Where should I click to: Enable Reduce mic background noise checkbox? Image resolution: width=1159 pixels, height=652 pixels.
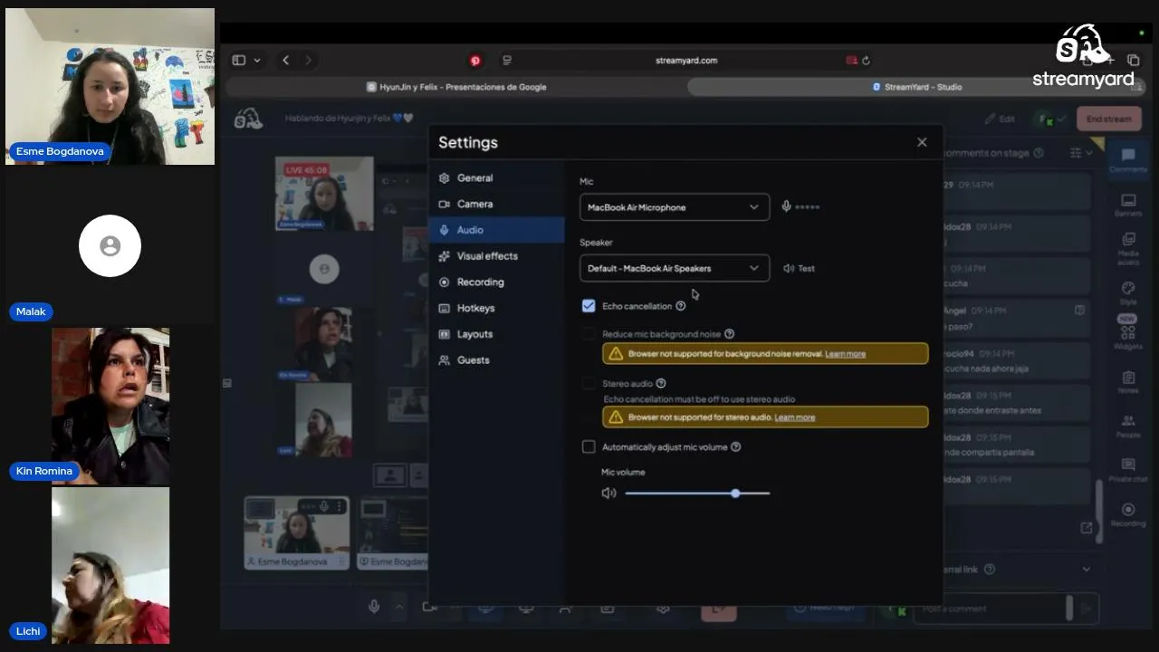[x=589, y=334]
